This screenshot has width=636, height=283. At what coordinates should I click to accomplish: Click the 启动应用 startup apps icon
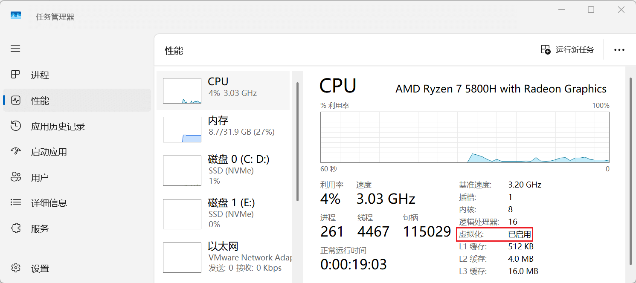pos(15,152)
